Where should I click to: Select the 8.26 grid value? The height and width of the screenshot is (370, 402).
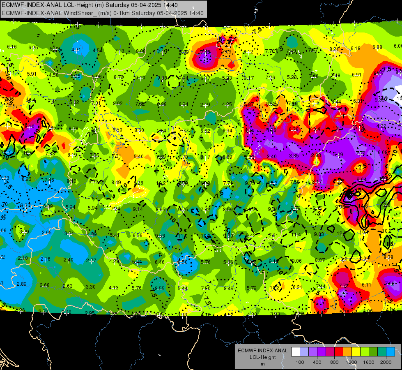(138, 183)
